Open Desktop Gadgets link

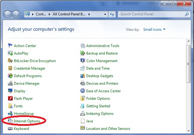(99, 76)
